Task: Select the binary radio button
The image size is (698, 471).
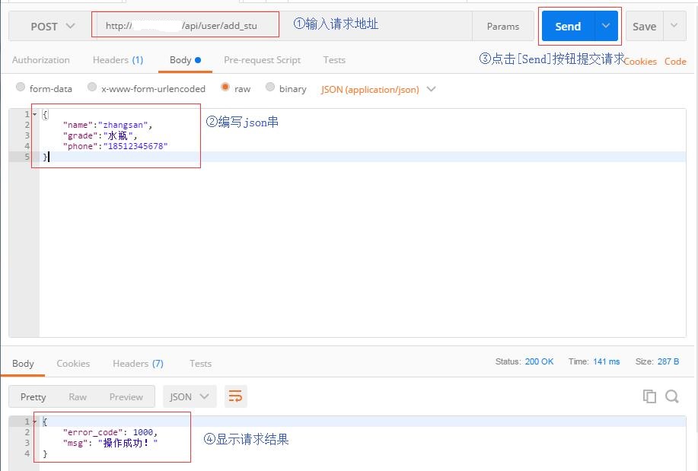Action: coord(269,87)
